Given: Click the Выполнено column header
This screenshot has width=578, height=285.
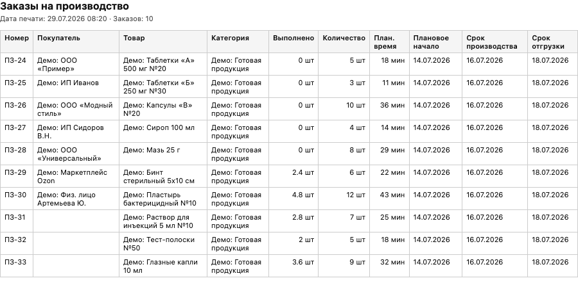Looking at the screenshot, I should (293, 38).
